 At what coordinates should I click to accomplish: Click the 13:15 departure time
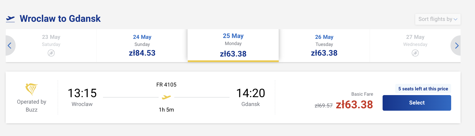(x=82, y=93)
